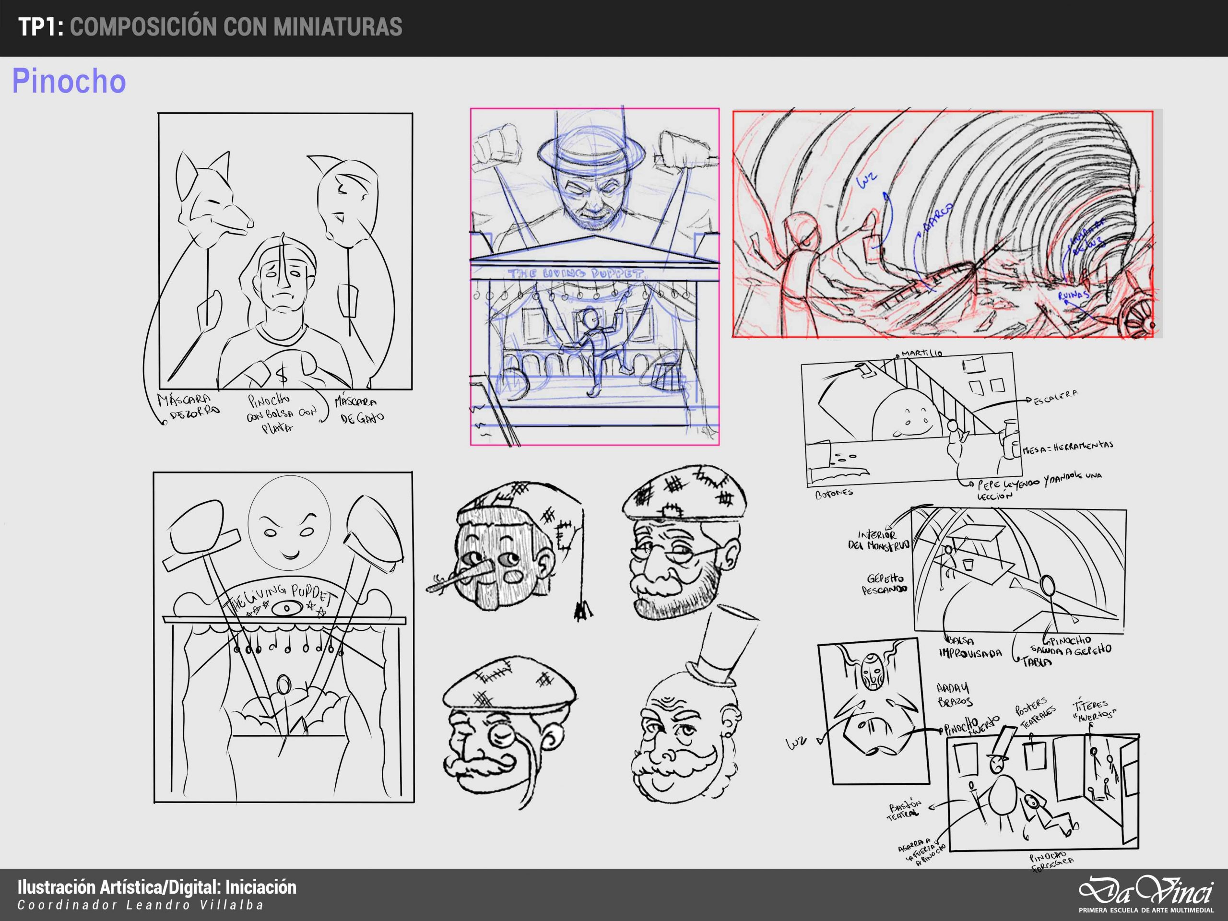Select the Living Puppet theater line drawing
Viewport: 1228px width, 921px height.
coord(283,637)
